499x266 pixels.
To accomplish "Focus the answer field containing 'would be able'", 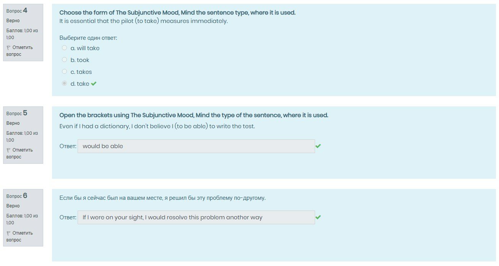I will 196,146.
